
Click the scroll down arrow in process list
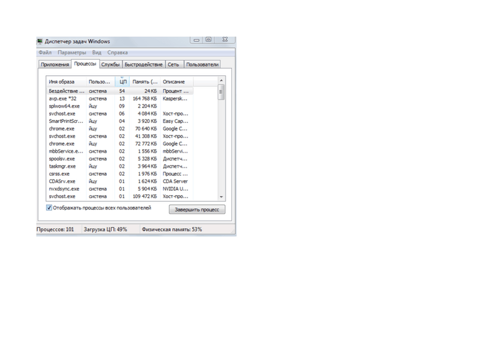tap(221, 197)
